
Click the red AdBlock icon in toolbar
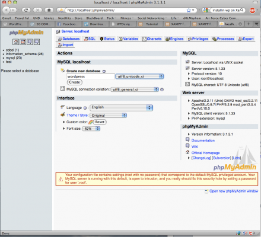pos(252,10)
